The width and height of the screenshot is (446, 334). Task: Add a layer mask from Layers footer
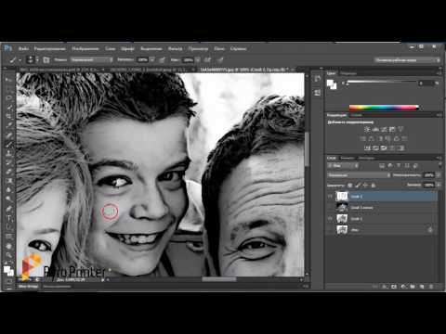(x=394, y=287)
